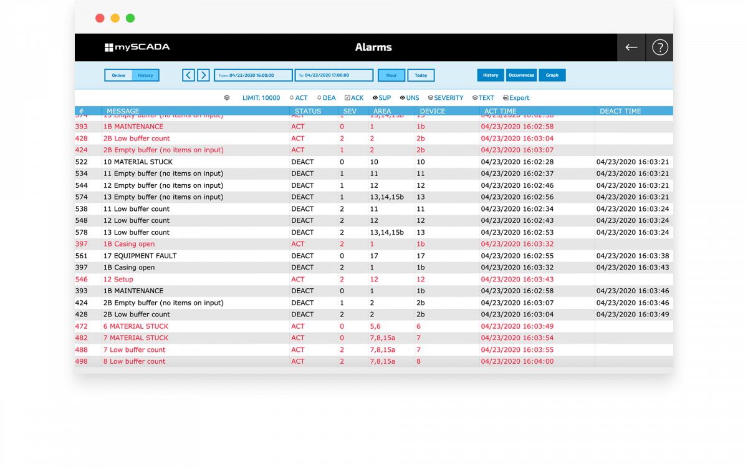
Task: Click the yellow macOS minimize button
Action: click(115, 18)
